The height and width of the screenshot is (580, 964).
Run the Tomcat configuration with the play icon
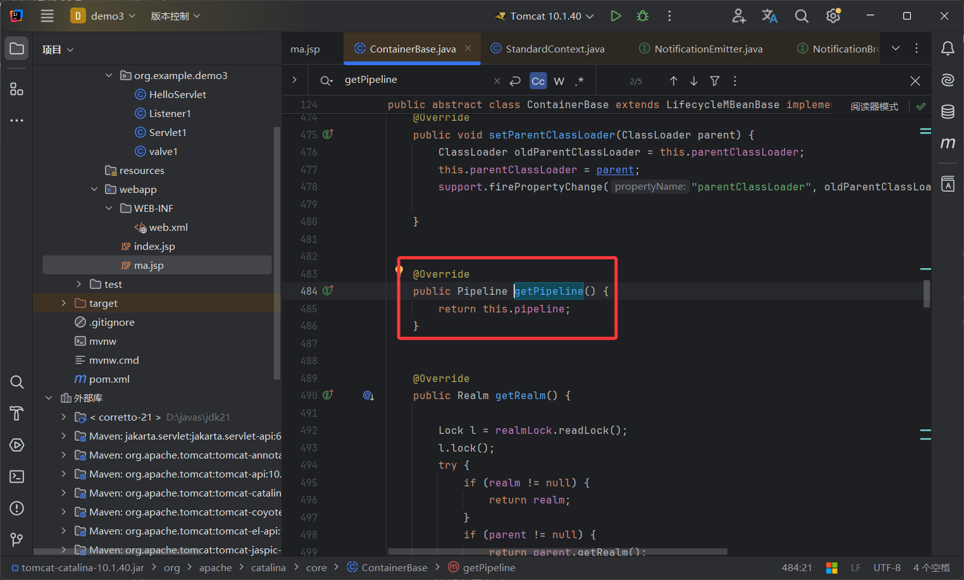click(x=615, y=16)
